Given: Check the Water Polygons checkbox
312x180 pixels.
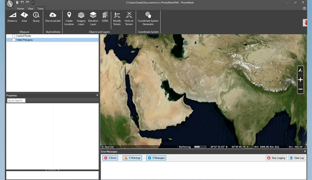Looking at the screenshot, I should pyautogui.click(x=13, y=40).
